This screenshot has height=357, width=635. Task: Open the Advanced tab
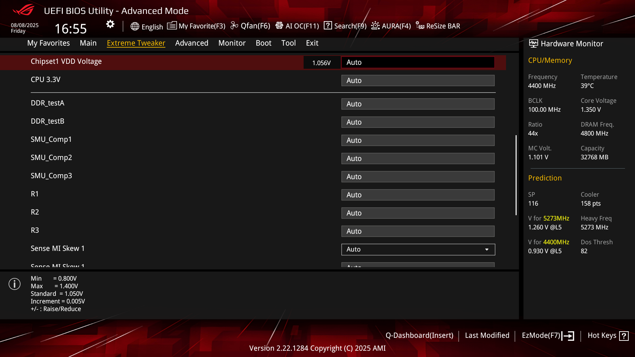(x=192, y=43)
